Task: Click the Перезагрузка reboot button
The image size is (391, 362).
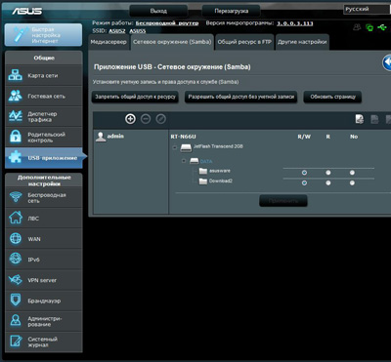Action: pyautogui.click(x=231, y=11)
